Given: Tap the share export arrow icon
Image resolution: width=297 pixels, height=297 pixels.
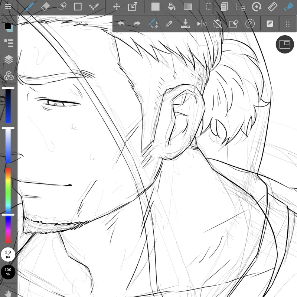Looking at the screenshot, I should point(270,24).
